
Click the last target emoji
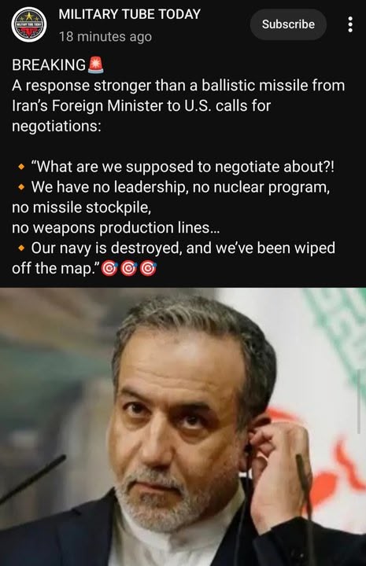click(148, 268)
